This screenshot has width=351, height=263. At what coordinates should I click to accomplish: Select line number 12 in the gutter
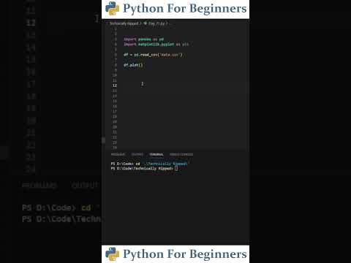(x=115, y=85)
